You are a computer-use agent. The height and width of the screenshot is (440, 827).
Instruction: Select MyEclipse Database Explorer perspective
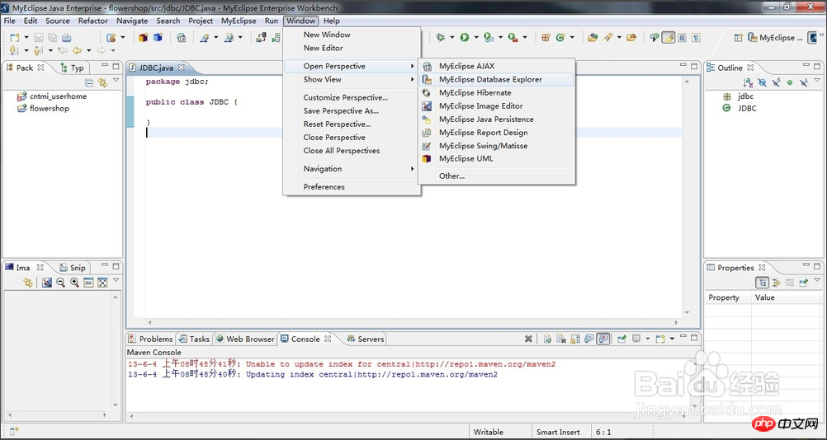tap(490, 80)
